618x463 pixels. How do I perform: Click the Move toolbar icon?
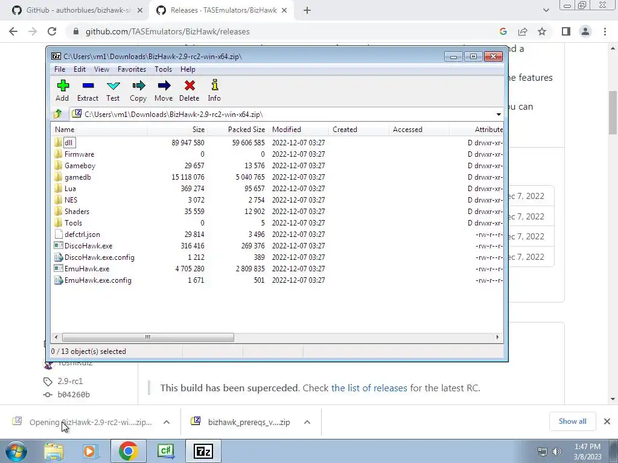point(164,90)
